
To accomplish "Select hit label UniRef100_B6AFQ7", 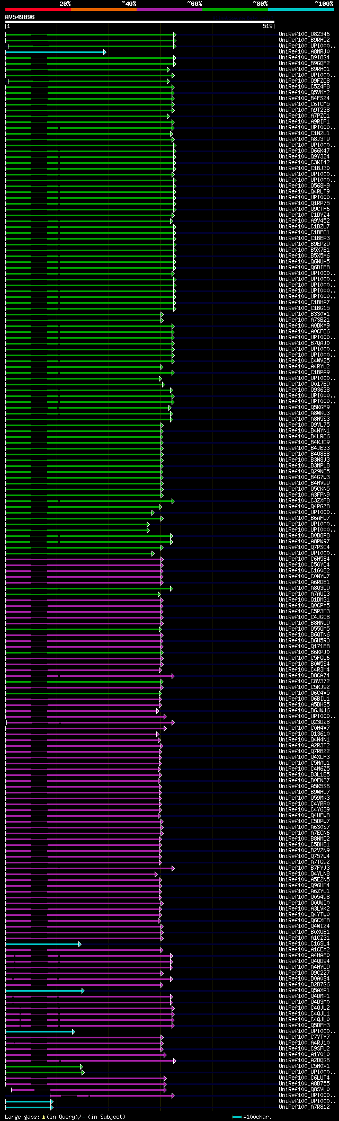I will click(304, 518).
